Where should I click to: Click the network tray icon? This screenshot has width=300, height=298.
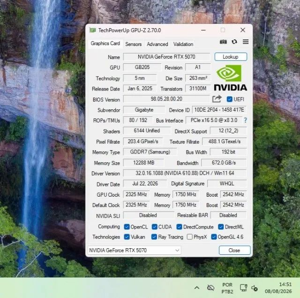click(x=243, y=288)
